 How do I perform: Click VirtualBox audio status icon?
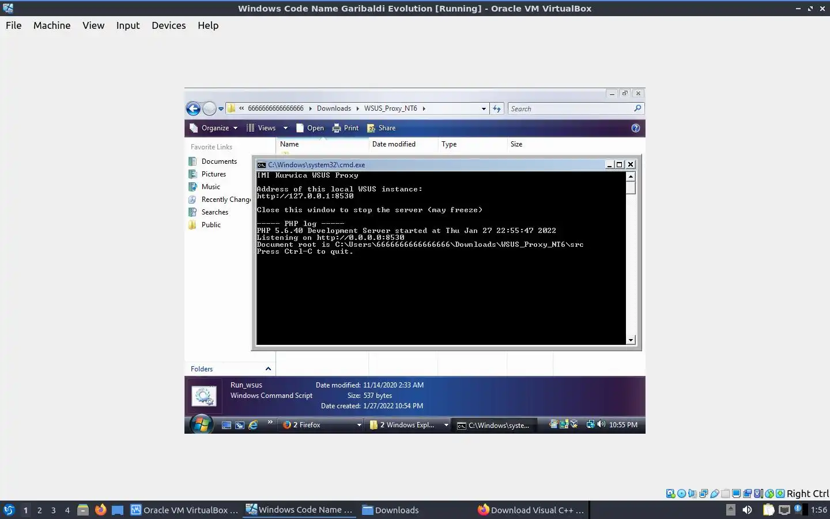[693, 494]
